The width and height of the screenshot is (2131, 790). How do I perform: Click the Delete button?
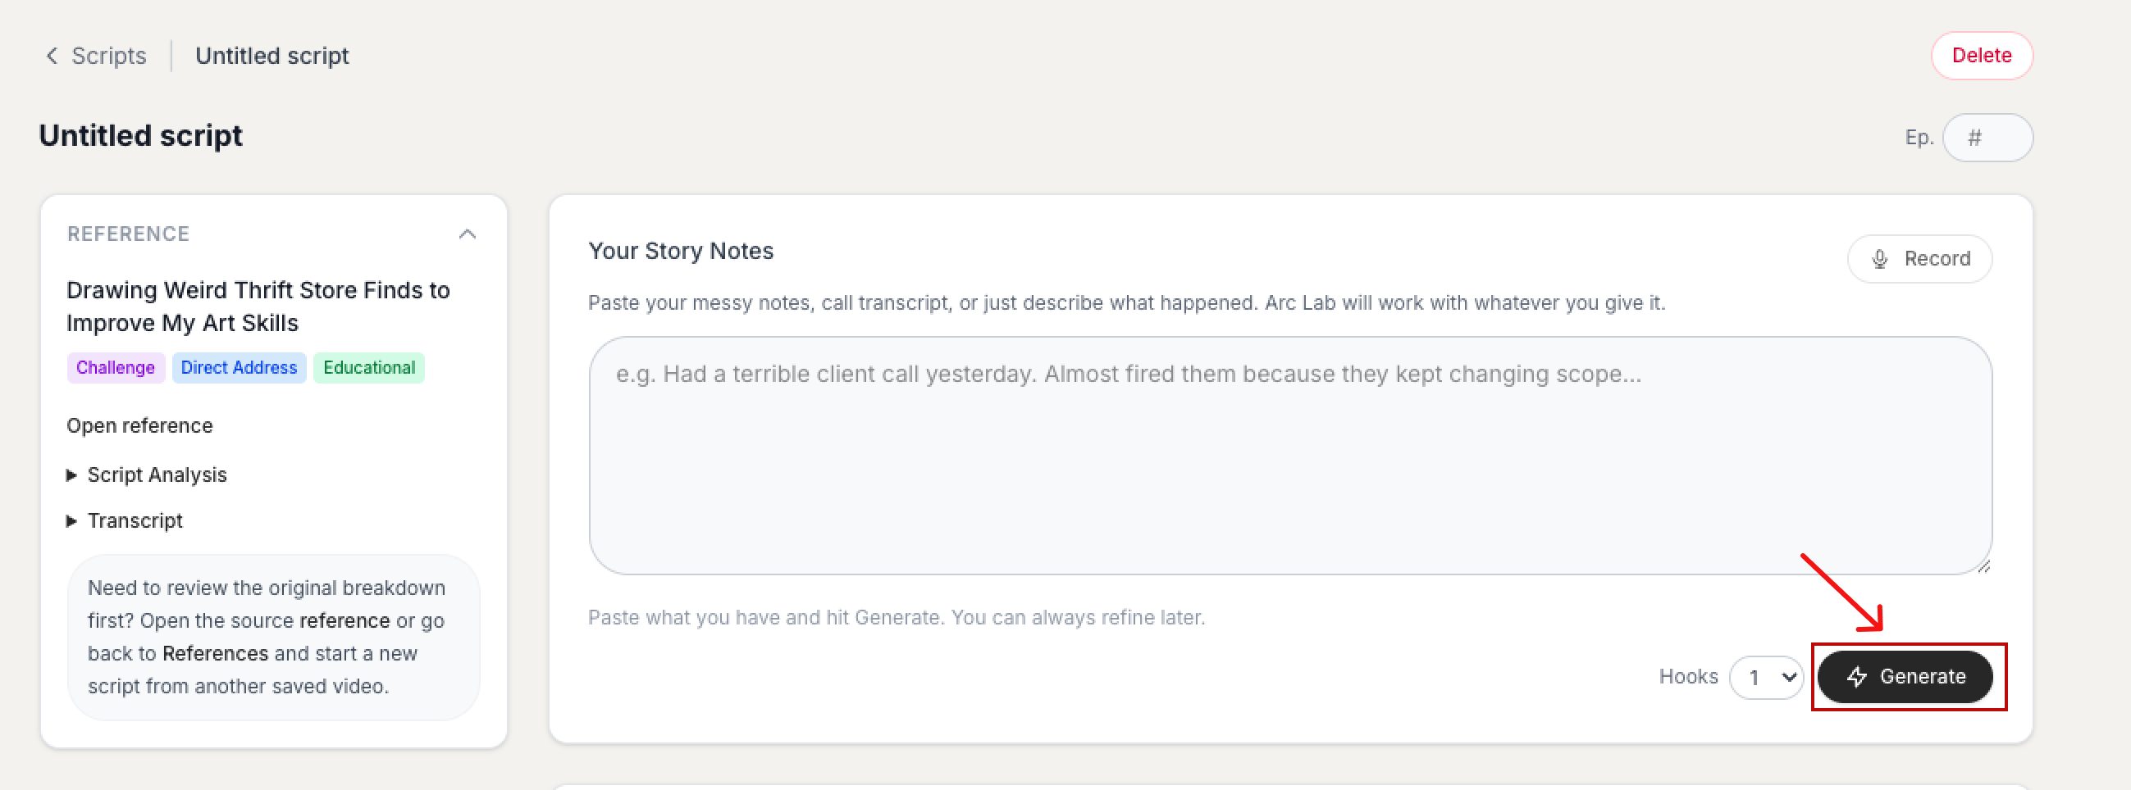[1981, 56]
